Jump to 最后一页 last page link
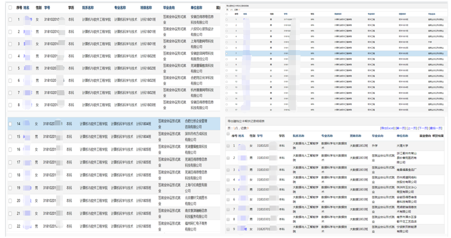 point(436,128)
